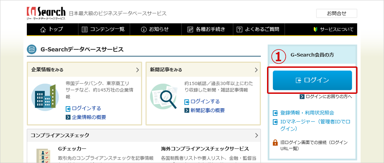Click the G-Search logo

[x=46, y=13]
